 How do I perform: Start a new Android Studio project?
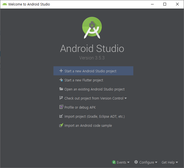[93, 71]
